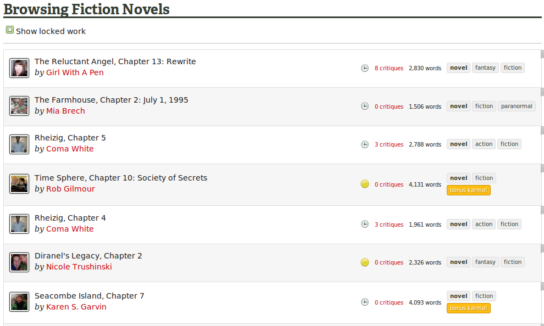Select the fantasy tag on The Reluctant Angel
The height and width of the screenshot is (326, 544).
(x=485, y=68)
